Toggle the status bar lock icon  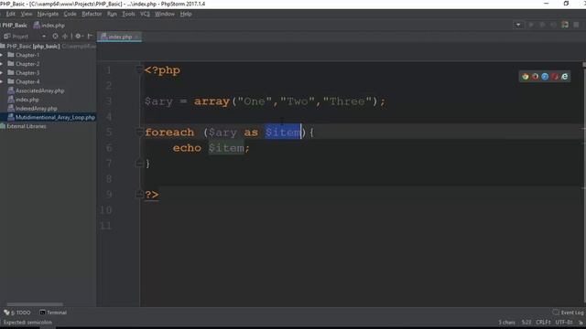(x=581, y=323)
